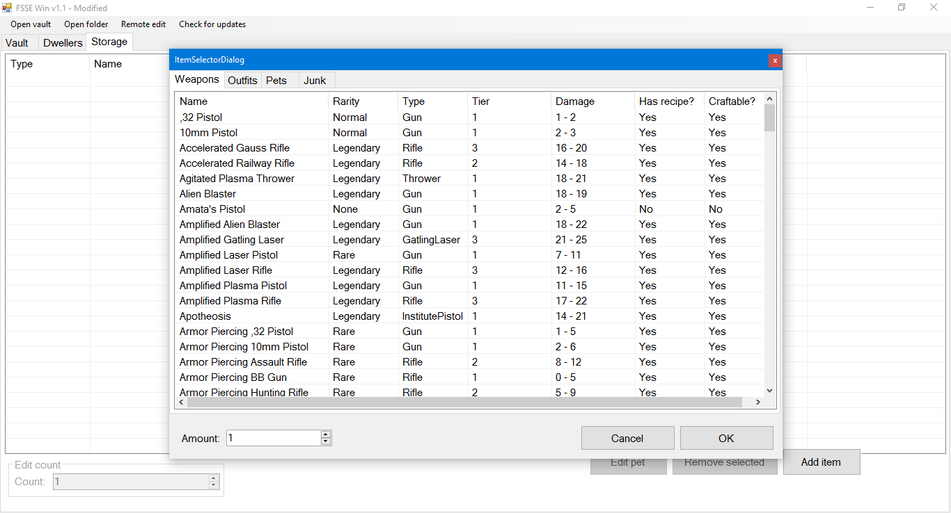Viewport: 951px width, 513px height.
Task: Sort by the Damage column header
Action: pos(592,101)
